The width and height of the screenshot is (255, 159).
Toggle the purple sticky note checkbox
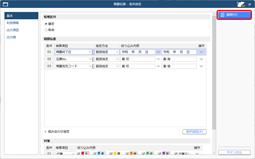[160, 153]
